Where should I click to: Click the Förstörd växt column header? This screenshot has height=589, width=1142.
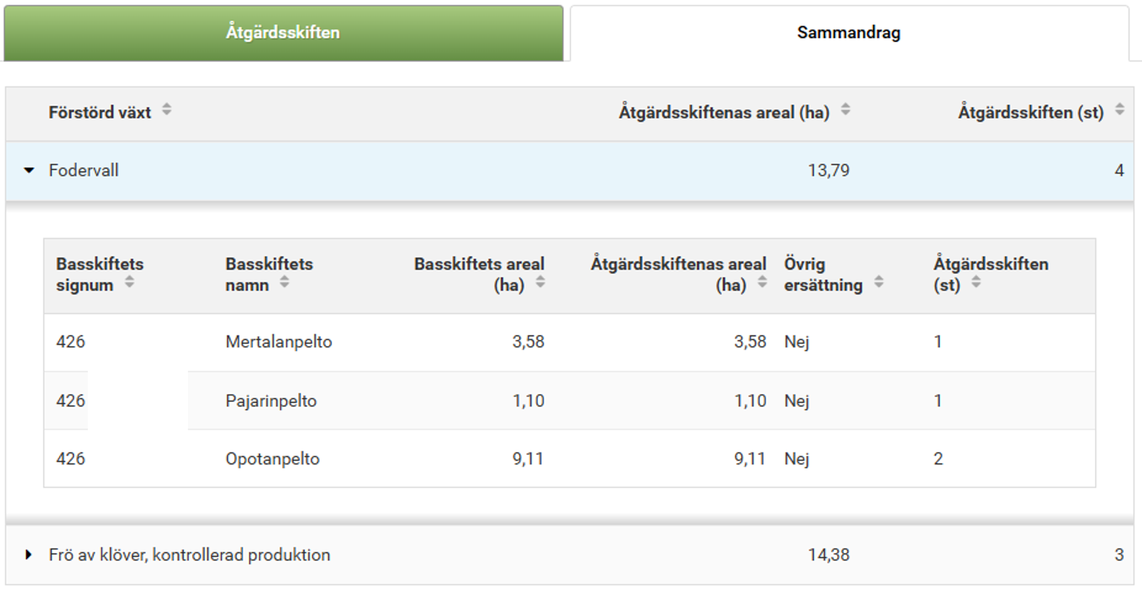[x=100, y=113]
